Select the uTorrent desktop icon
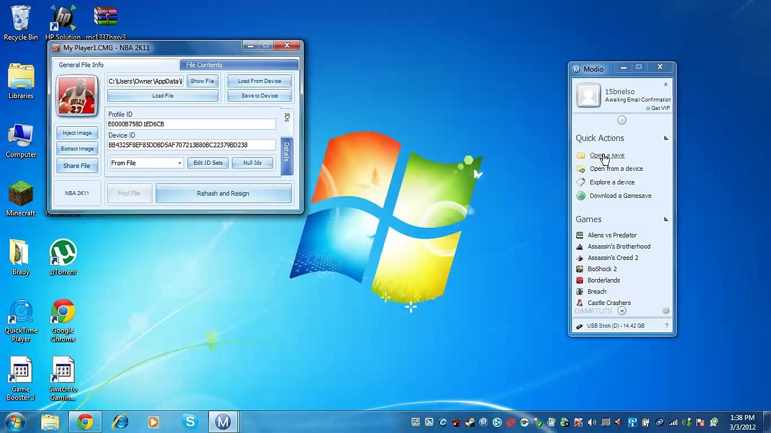The image size is (771, 433). [x=63, y=257]
